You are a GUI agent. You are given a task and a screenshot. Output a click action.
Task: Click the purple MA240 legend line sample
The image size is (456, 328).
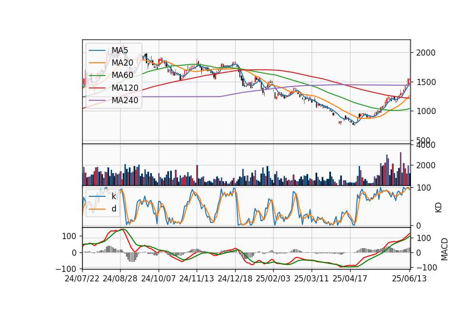click(x=97, y=100)
